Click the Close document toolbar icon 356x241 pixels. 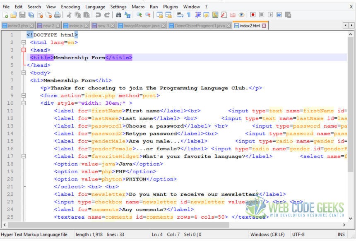[x=40, y=15]
